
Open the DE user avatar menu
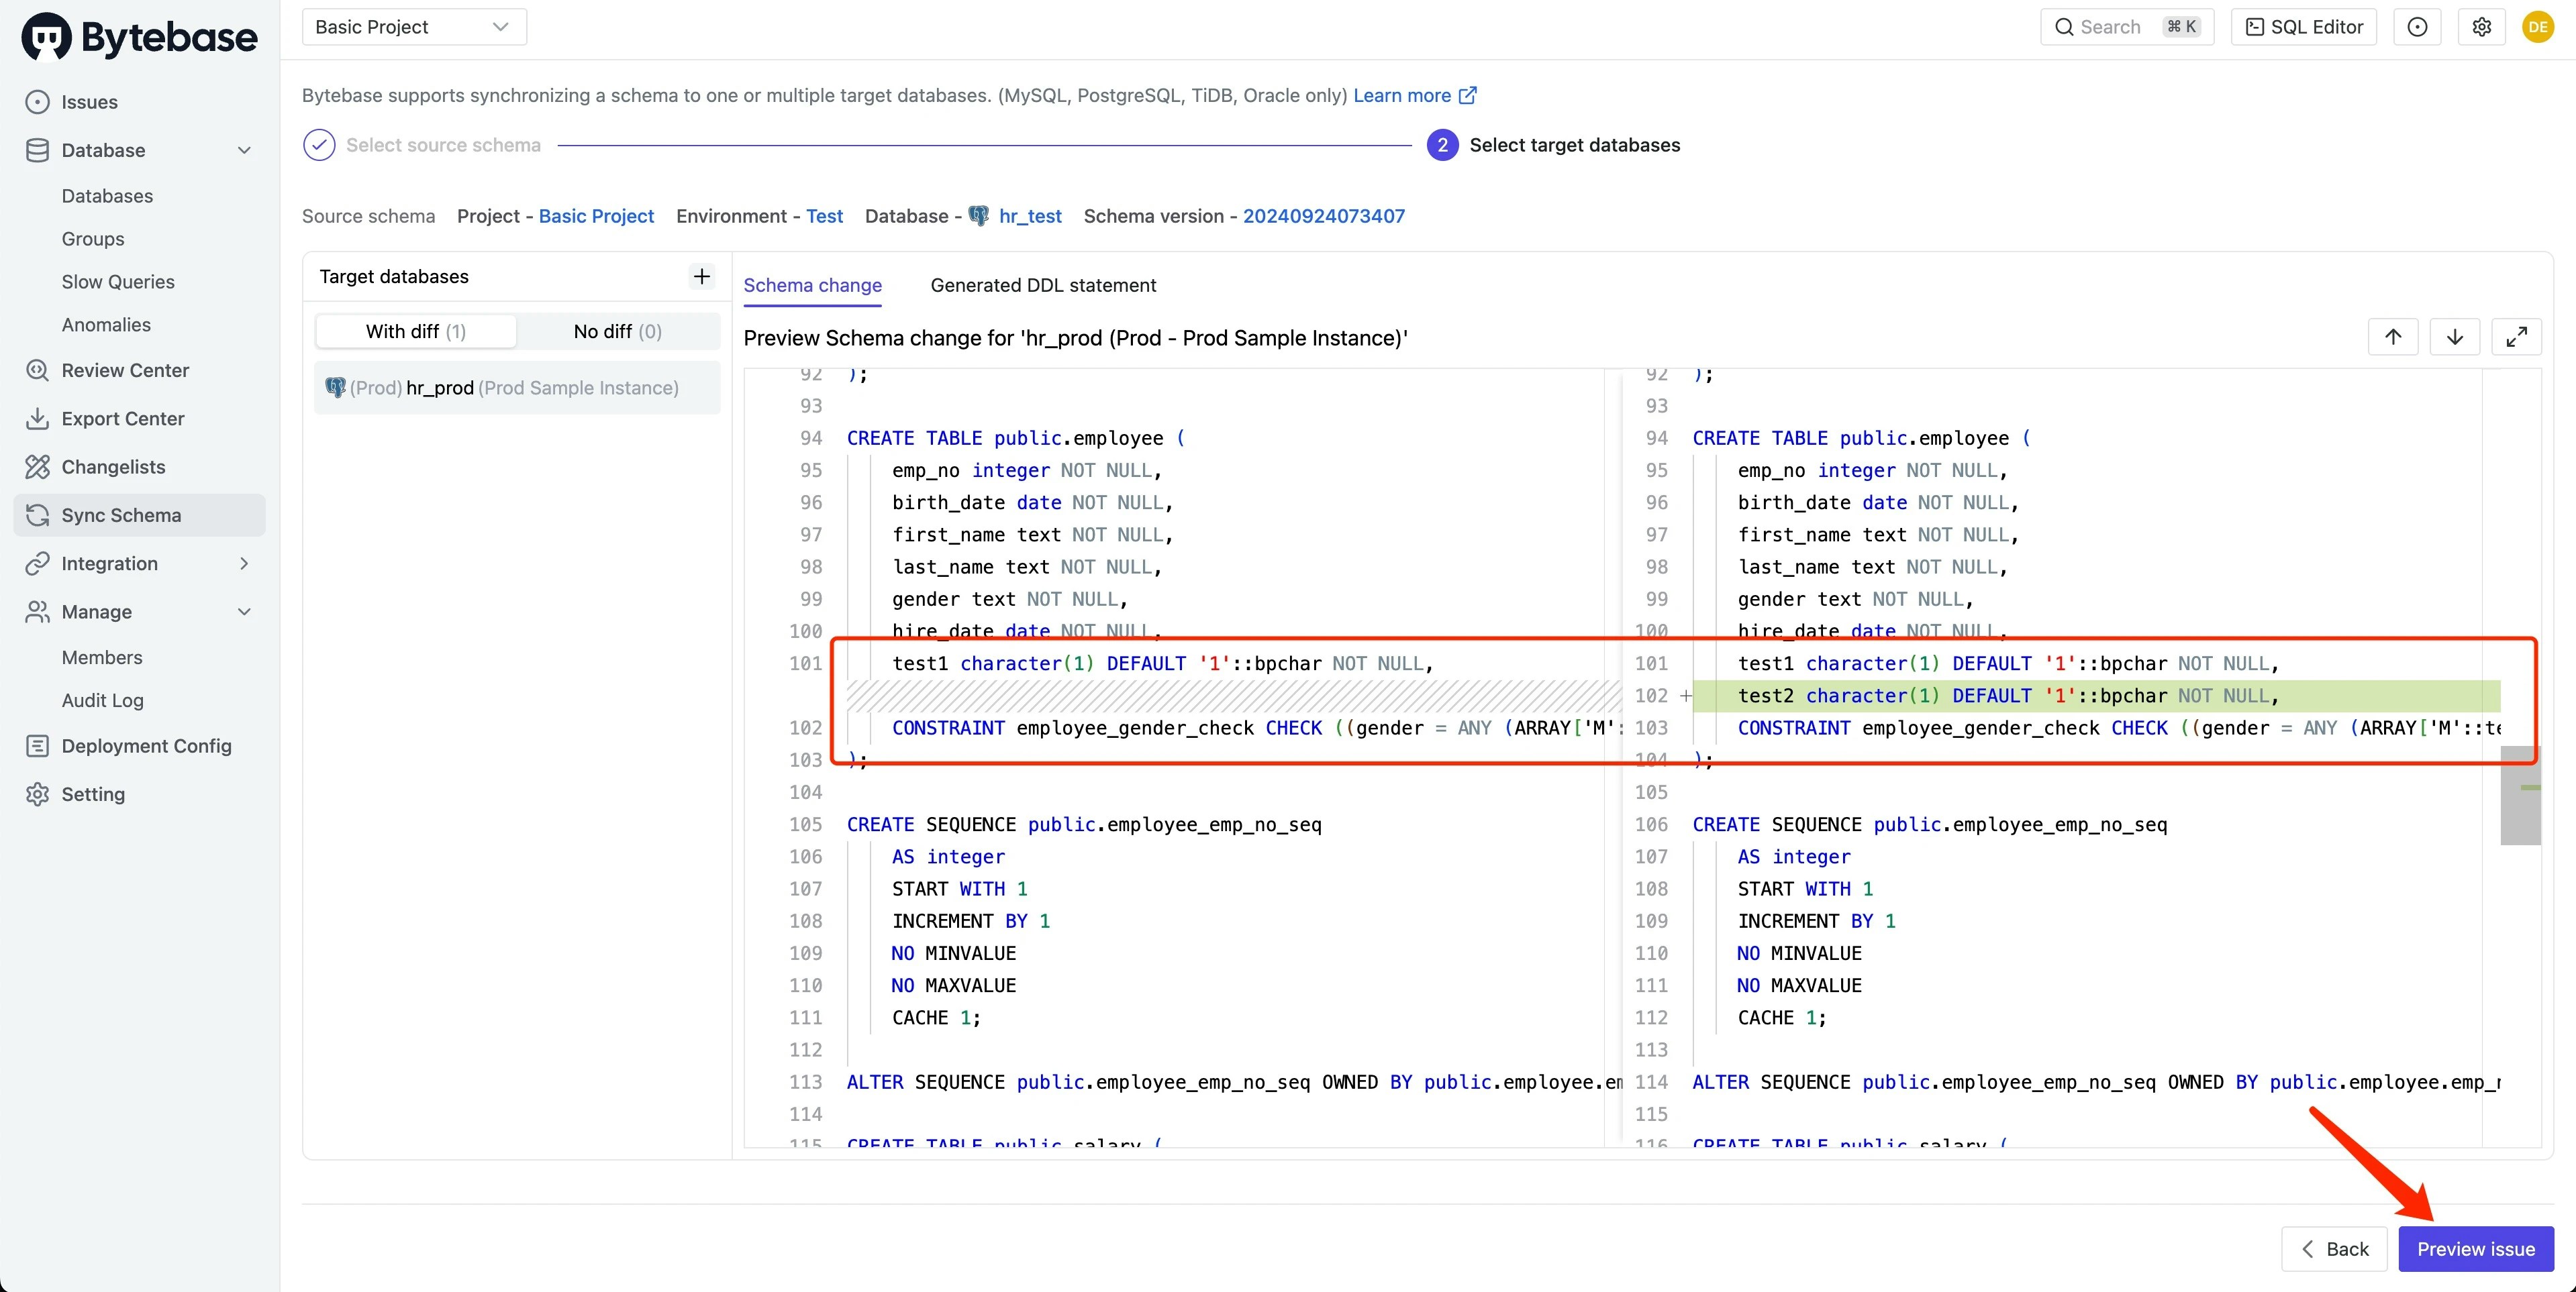point(2537,27)
